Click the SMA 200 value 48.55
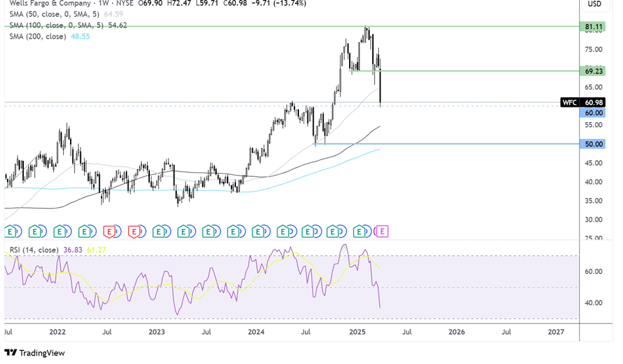 80,37
